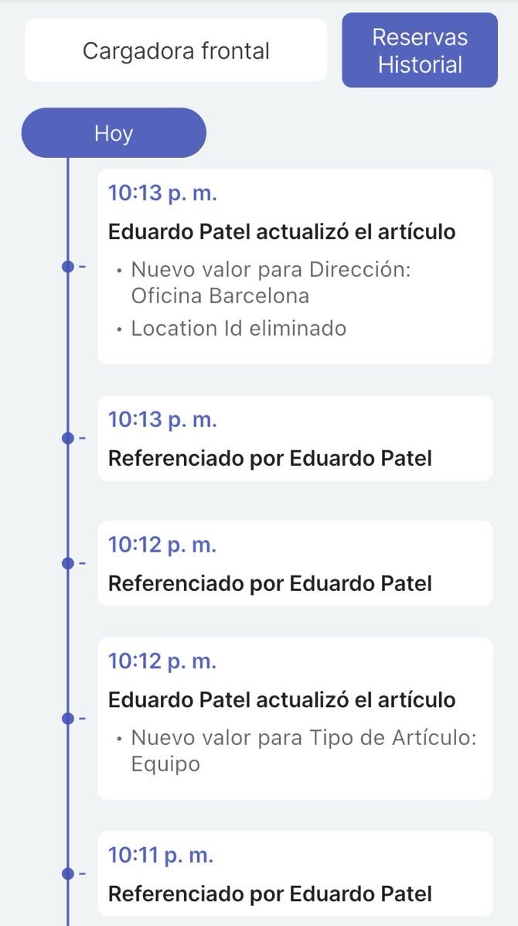Select 'Eduardo Patel actualizó el artículo' title above Dirección
Screen dimensions: 518x926
pyautogui.click(x=281, y=231)
